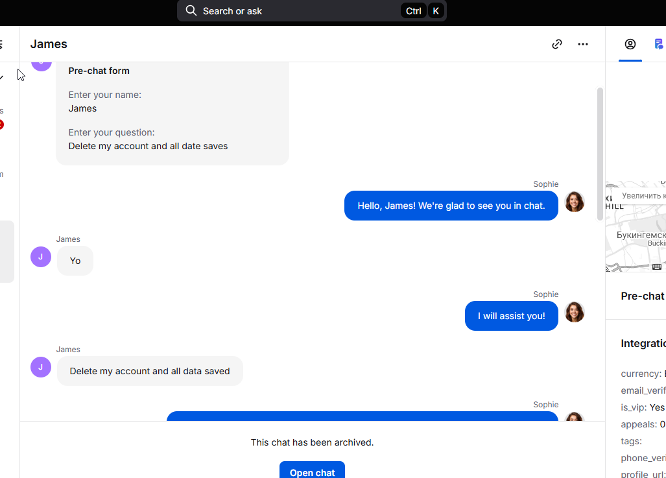666x478 pixels.
Task: Click the appeals field value
Action: click(x=663, y=424)
